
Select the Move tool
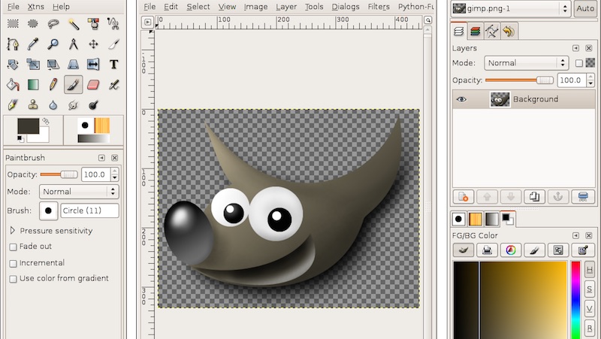[x=93, y=44]
